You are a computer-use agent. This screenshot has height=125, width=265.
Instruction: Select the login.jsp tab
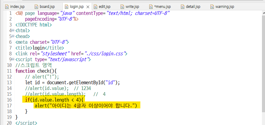point(76,7)
